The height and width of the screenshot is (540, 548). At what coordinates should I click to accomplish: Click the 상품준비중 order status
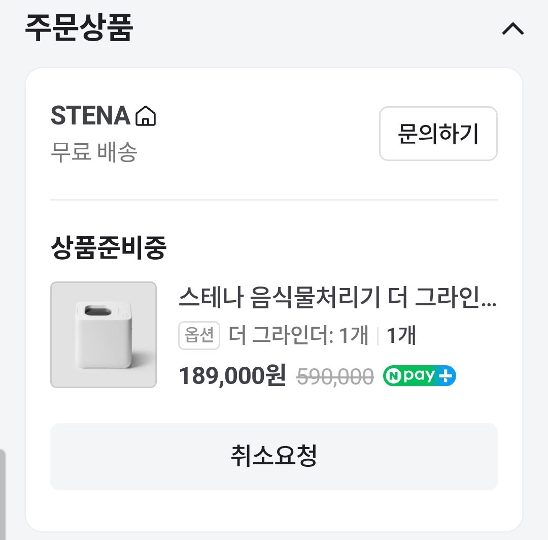pos(109,248)
